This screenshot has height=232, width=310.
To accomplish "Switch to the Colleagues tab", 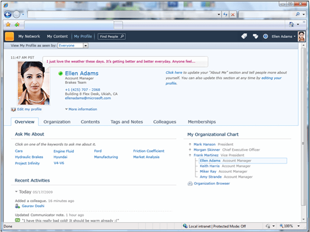I will (165, 122).
